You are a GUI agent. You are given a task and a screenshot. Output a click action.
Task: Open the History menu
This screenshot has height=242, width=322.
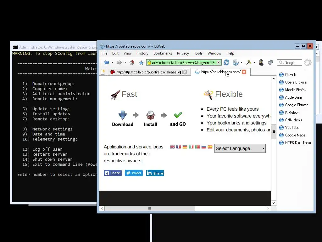[142, 53]
